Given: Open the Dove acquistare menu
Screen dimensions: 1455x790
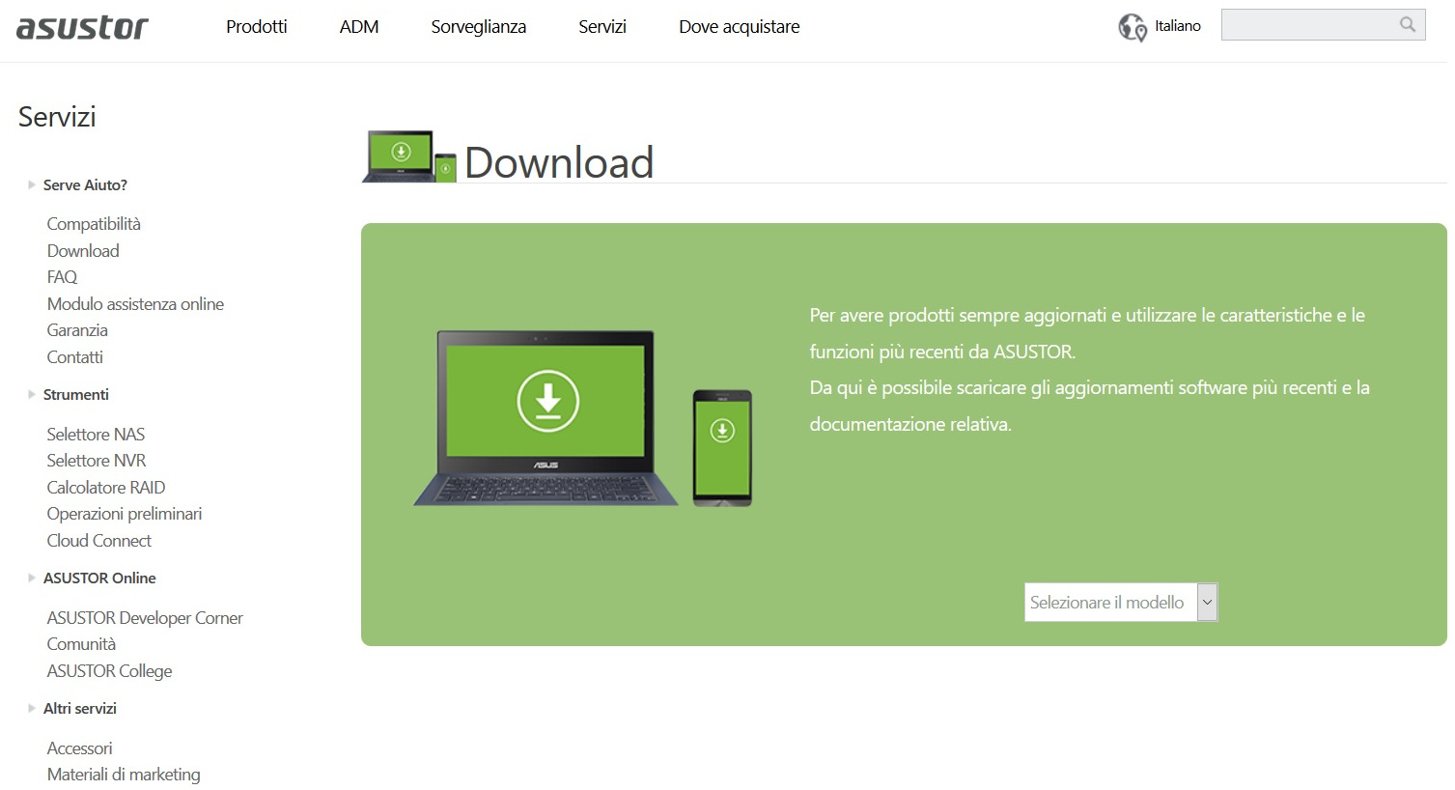Looking at the screenshot, I should coord(740,27).
